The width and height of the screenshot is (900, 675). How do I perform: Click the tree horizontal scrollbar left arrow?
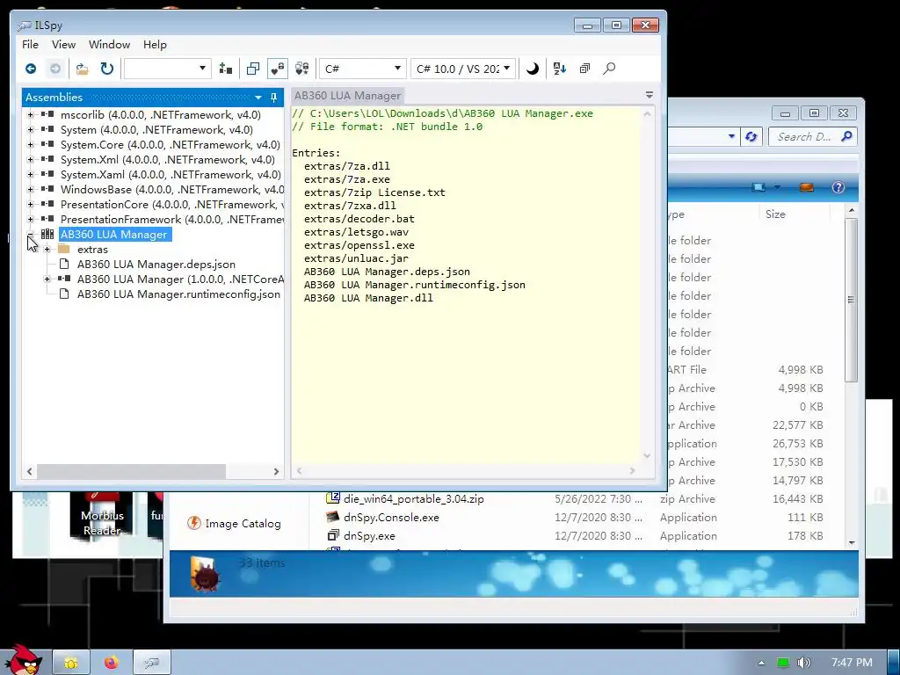pos(29,471)
